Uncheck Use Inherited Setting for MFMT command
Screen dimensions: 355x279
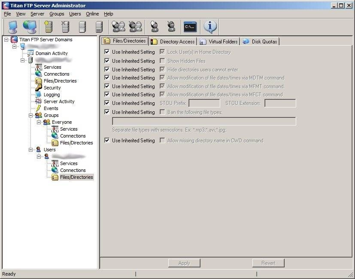(107, 86)
